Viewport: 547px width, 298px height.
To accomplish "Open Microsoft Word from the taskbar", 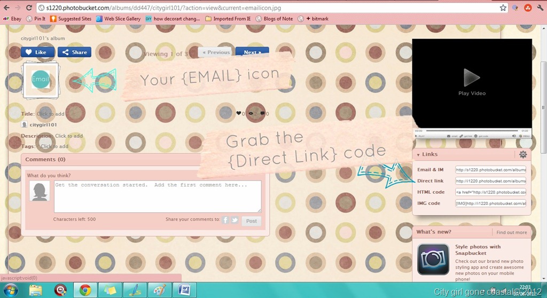I will [x=184, y=290].
